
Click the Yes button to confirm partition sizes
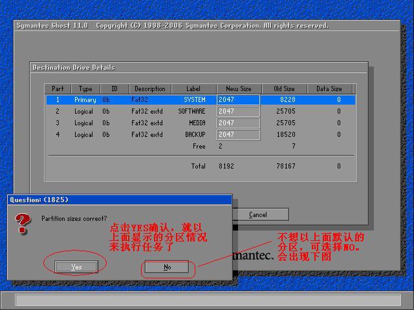[x=76, y=267]
